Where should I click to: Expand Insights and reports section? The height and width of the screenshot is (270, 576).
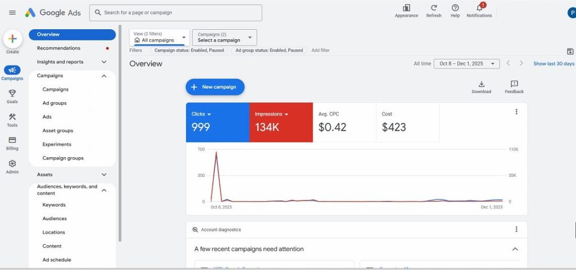click(x=104, y=62)
